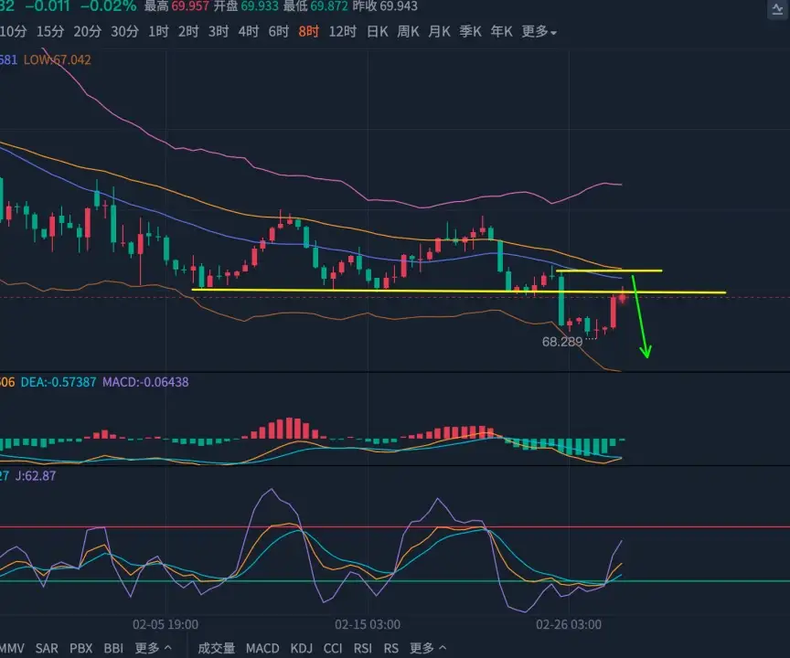Select the active 8时 timeframe

[309, 32]
